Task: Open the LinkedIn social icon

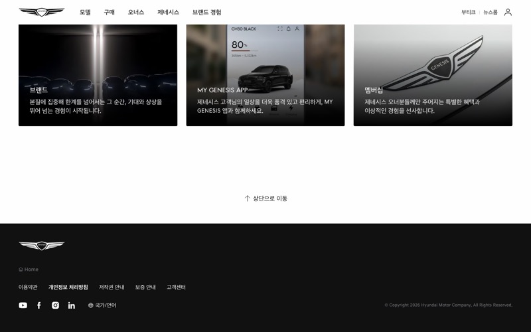Action: 72,305
